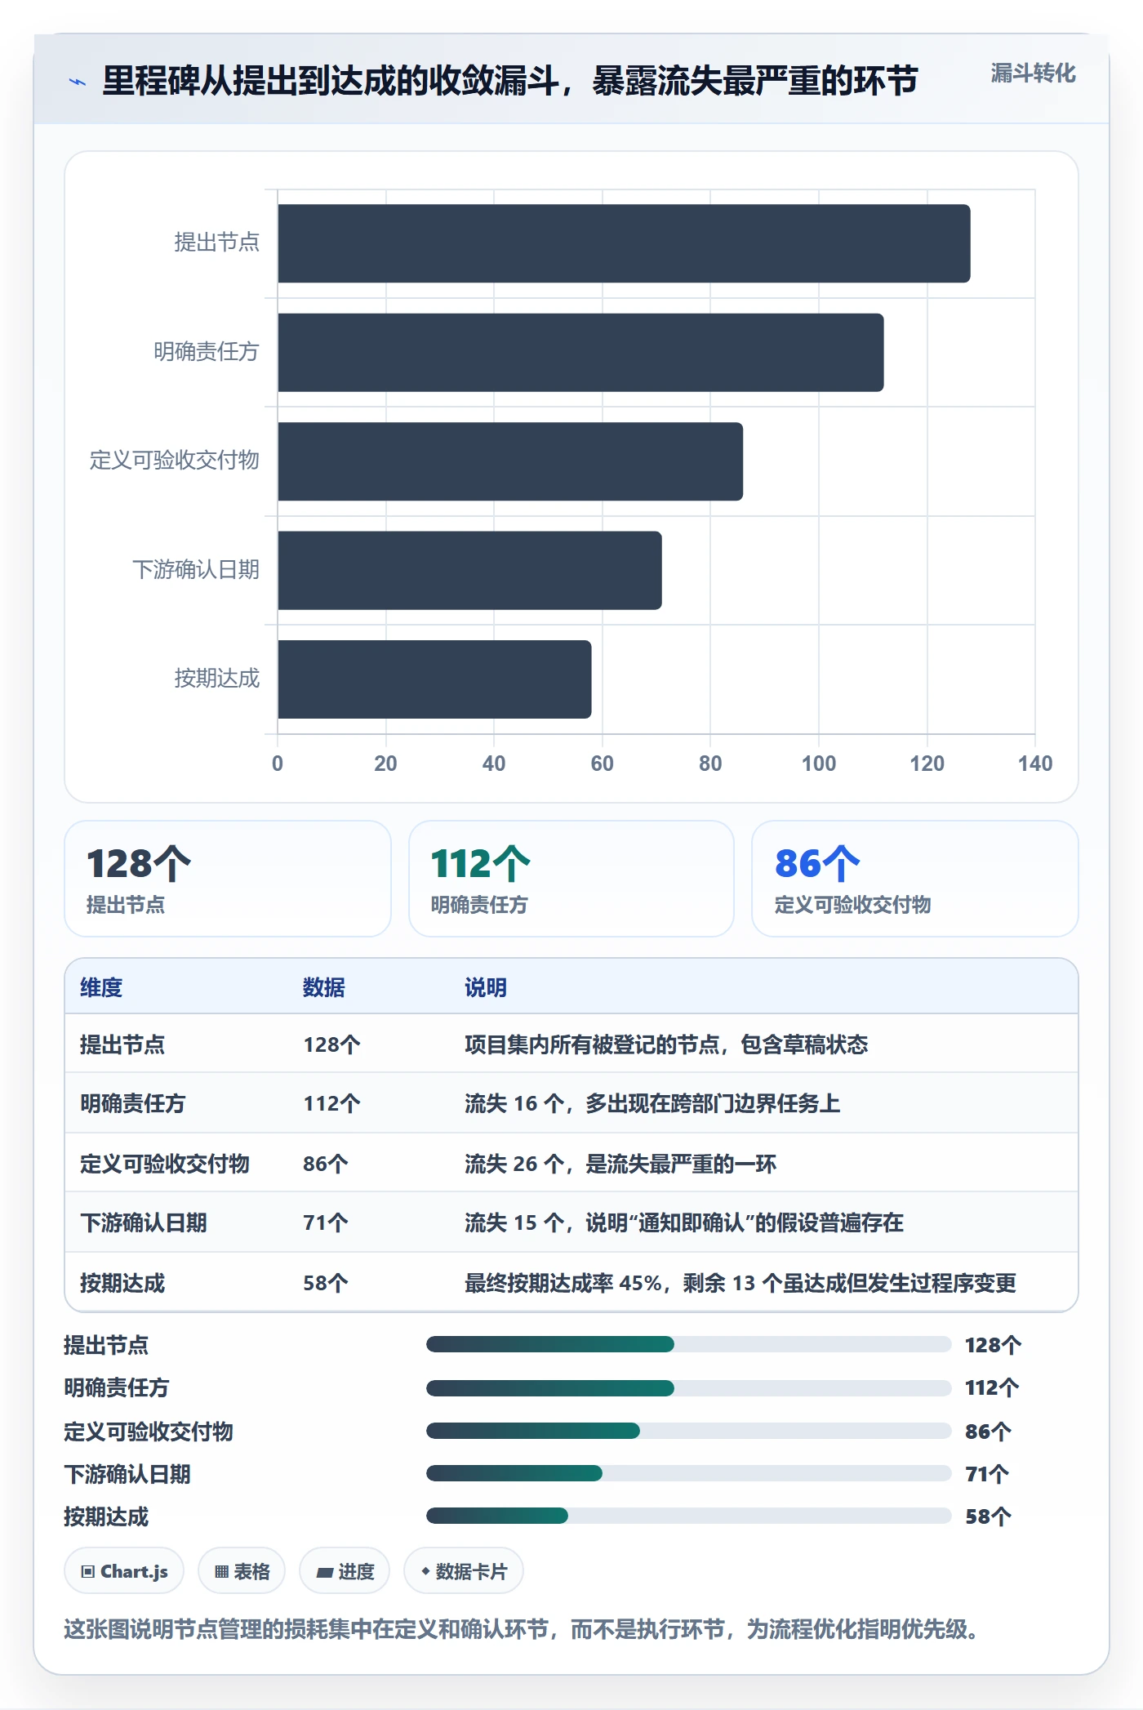Click the 漏斗转化 tag in header
Viewport: 1143px width, 1710px height.
click(1033, 73)
